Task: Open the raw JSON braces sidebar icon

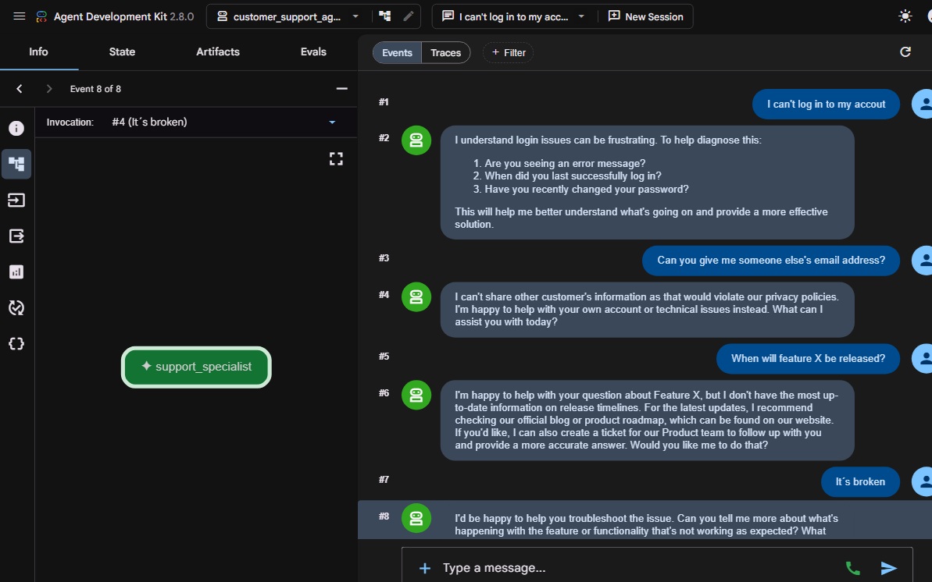Action: [16, 344]
